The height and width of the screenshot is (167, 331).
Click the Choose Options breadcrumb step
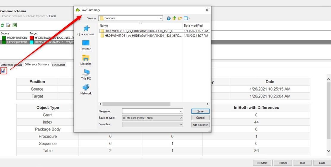pyautogui.click(x=36, y=16)
